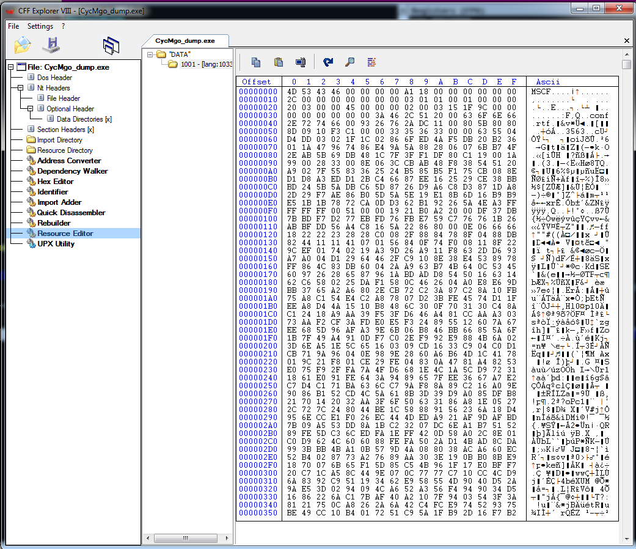Click the red lines icon in hex toolbar
Image resolution: width=636 pixels, height=549 pixels.
tap(371, 62)
